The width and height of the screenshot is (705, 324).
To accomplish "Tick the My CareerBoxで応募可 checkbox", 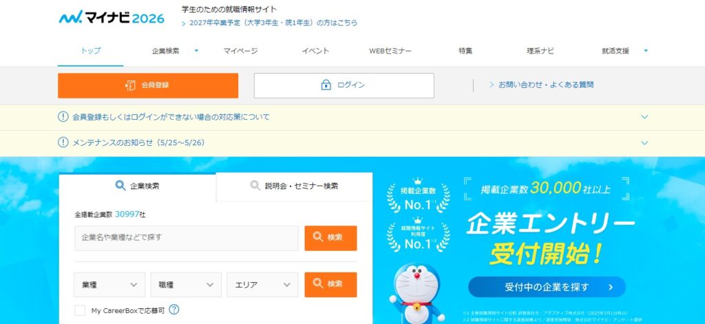I will pos(80,310).
